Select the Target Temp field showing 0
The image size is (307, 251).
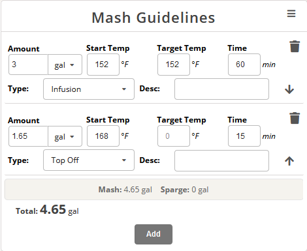[174, 136]
